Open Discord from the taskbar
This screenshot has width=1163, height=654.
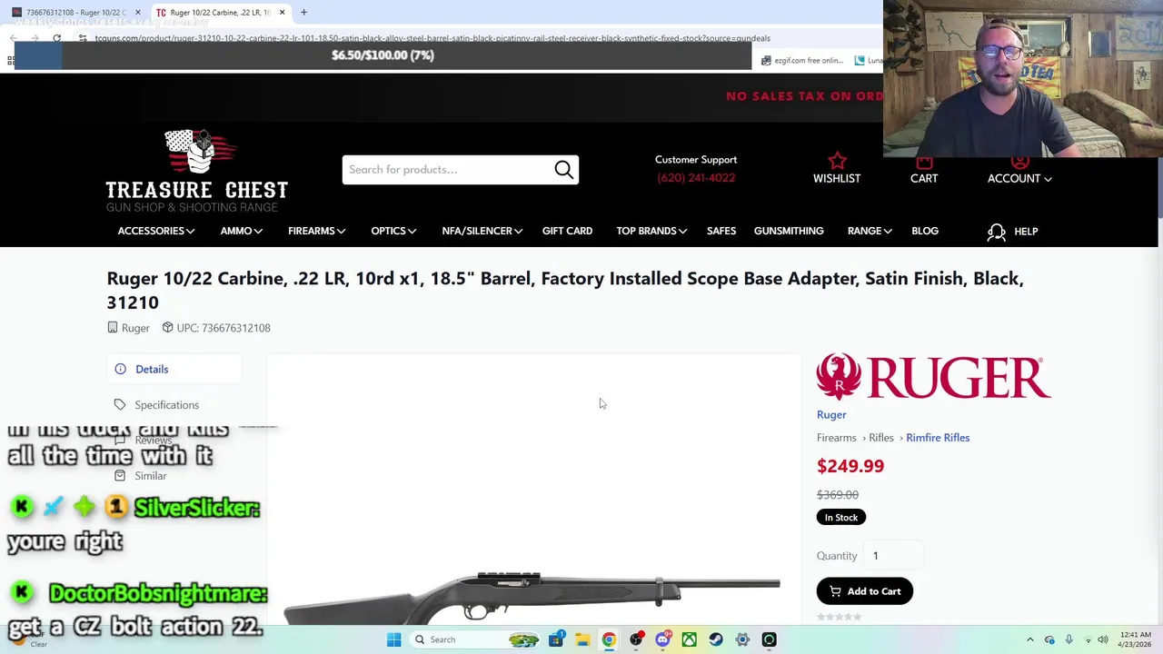pos(662,639)
